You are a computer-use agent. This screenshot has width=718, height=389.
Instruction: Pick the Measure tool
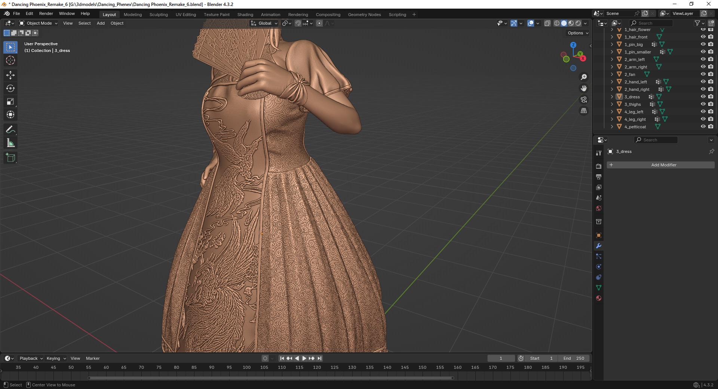[x=10, y=143]
